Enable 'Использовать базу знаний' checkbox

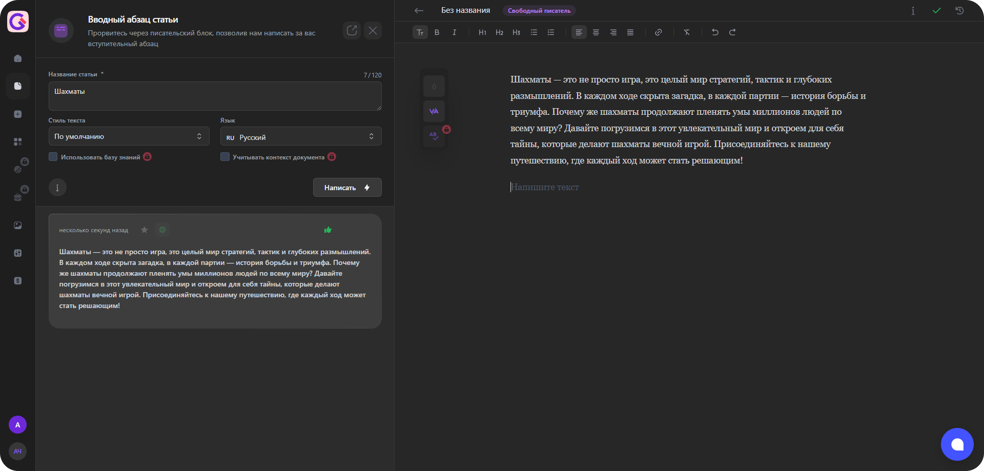[x=53, y=157]
